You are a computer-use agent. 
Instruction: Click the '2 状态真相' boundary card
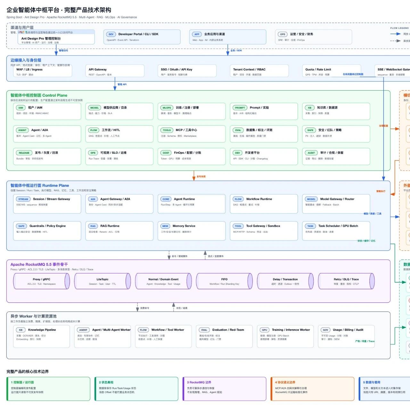[136, 389]
